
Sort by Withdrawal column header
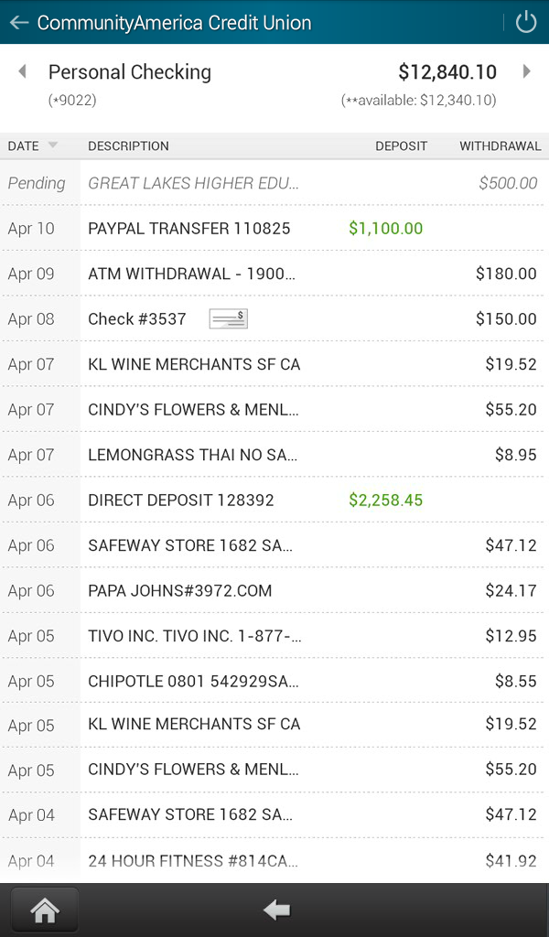click(500, 145)
